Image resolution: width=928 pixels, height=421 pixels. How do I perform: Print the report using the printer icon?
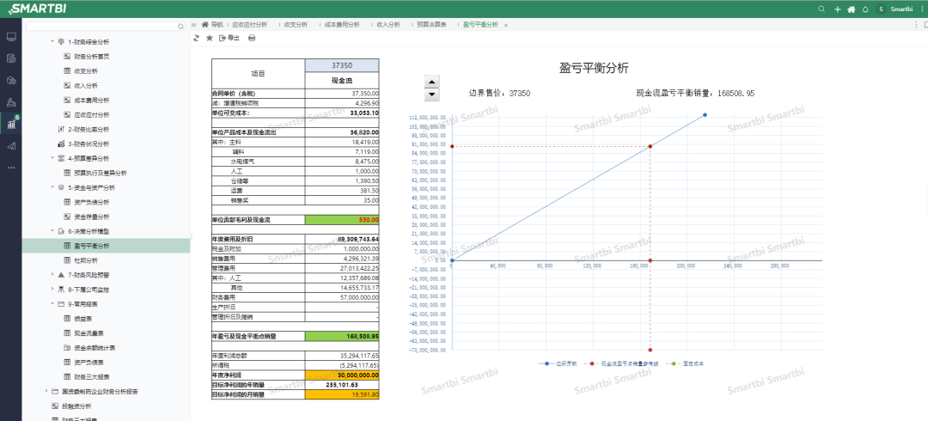pos(252,38)
